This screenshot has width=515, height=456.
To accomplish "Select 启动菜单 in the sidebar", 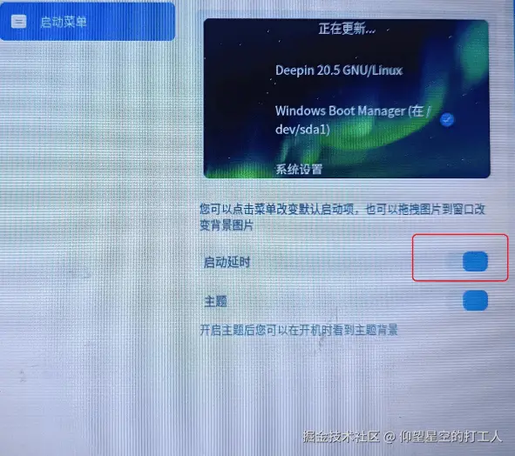I will (87, 22).
